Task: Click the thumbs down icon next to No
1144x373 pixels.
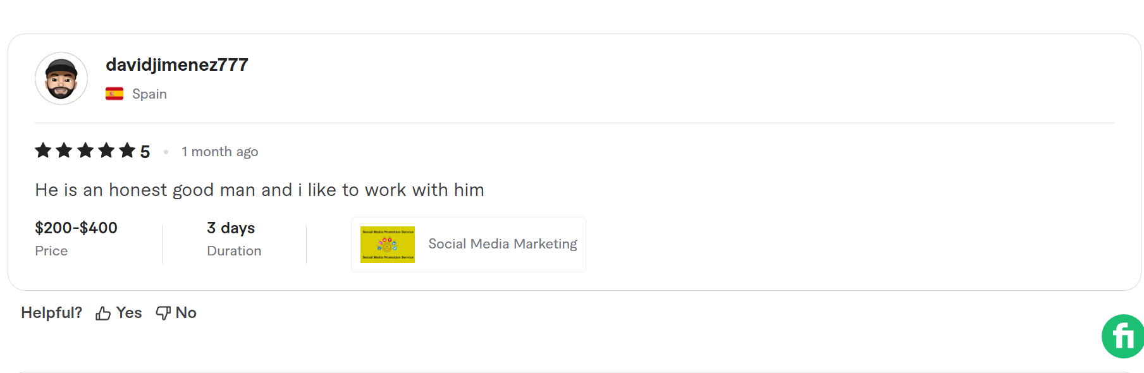Action: pyautogui.click(x=163, y=312)
